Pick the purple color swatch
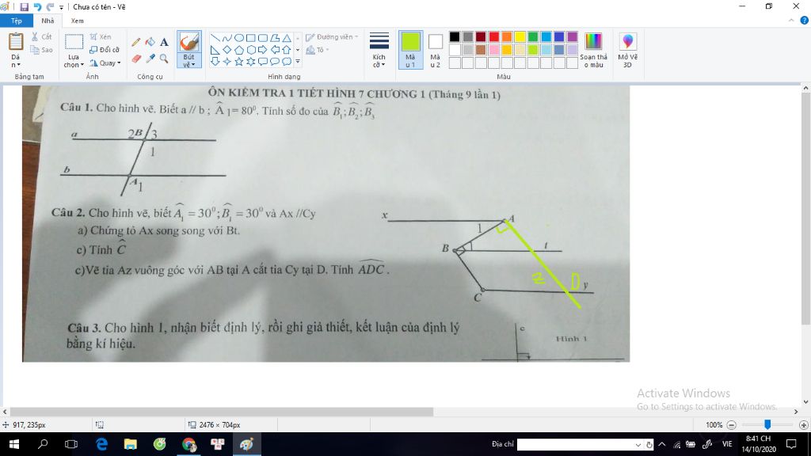The width and height of the screenshot is (811, 456). [572, 36]
